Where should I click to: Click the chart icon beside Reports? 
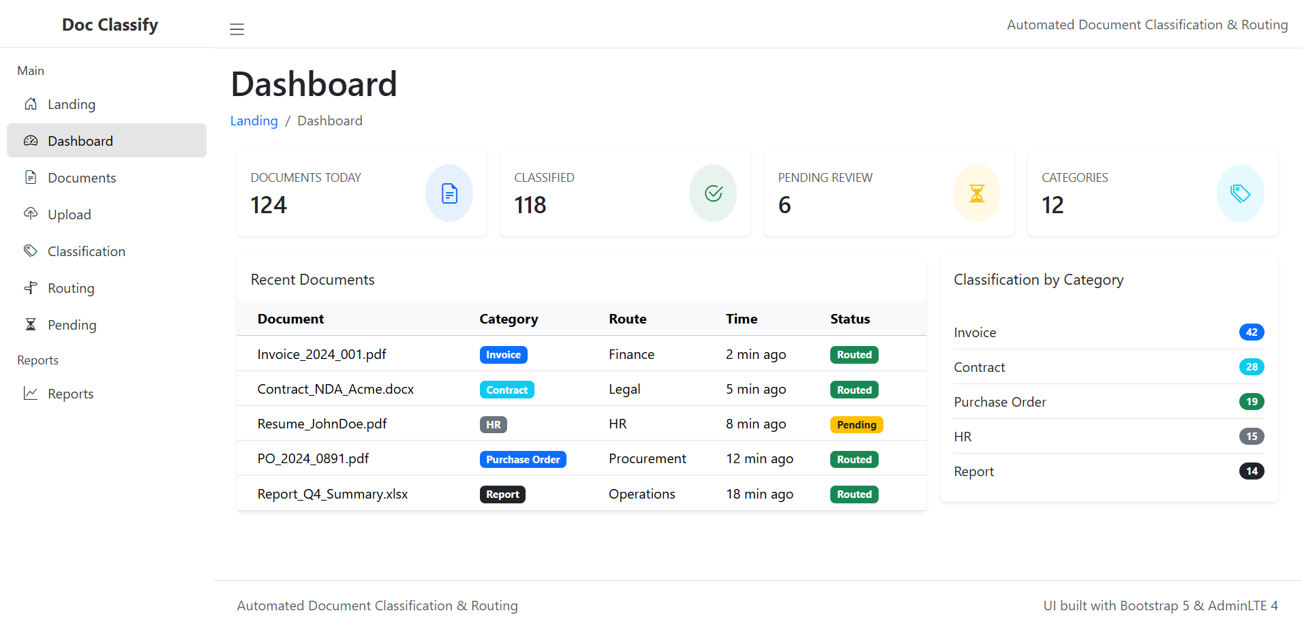[31, 393]
